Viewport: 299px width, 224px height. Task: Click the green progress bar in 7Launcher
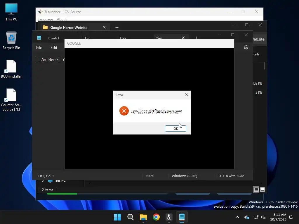click(62, 194)
